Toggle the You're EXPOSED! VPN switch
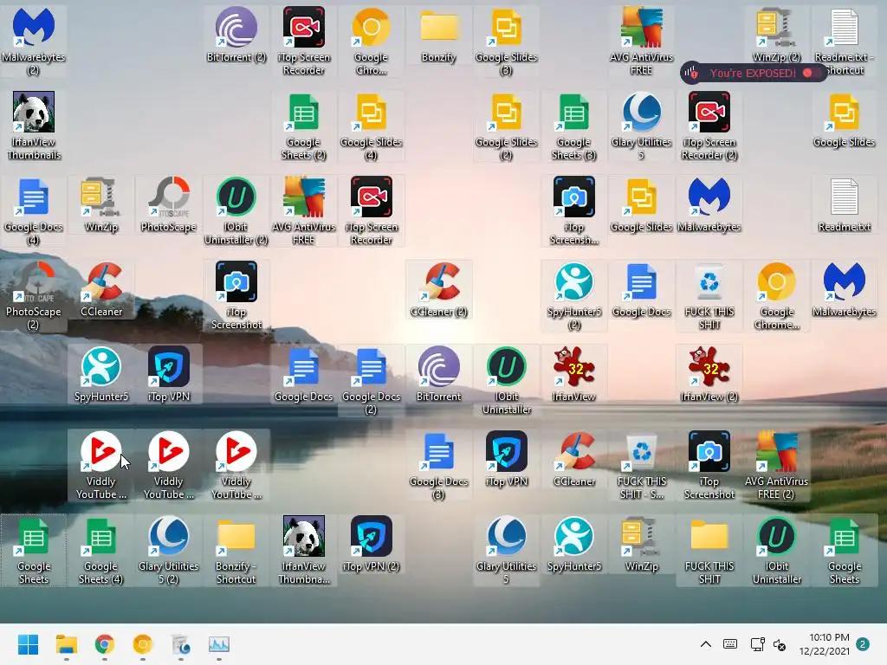This screenshot has height=665, width=887. [x=811, y=73]
